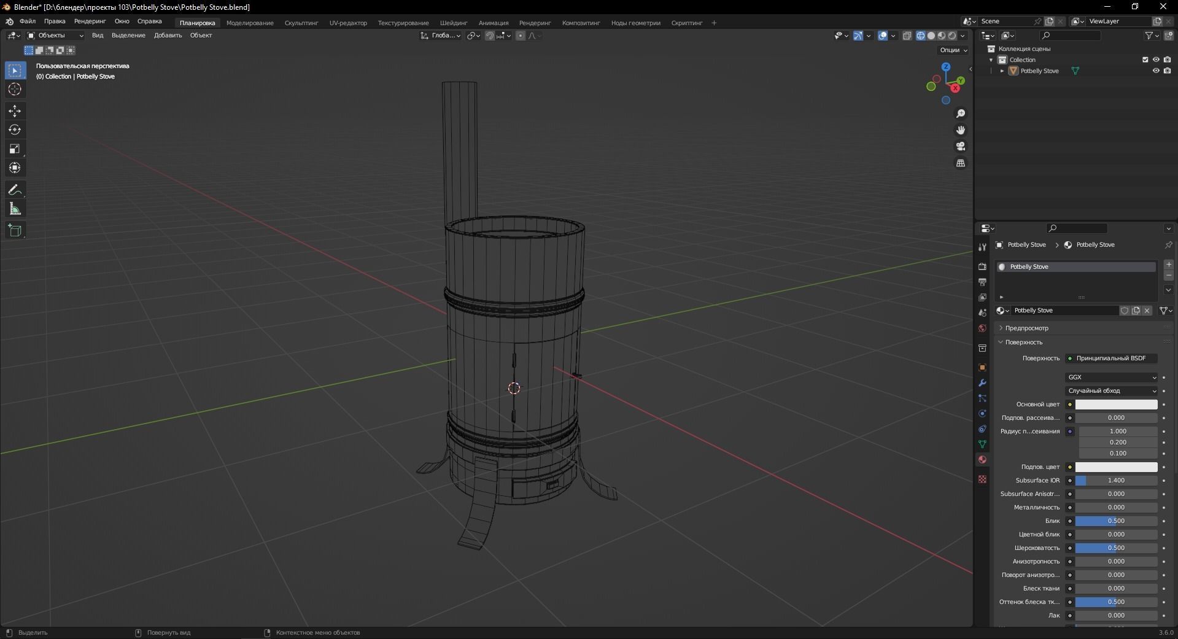Screen dimensions: 1178x639
Task: Switch to Wireframe viewport shading
Action: click(920, 36)
